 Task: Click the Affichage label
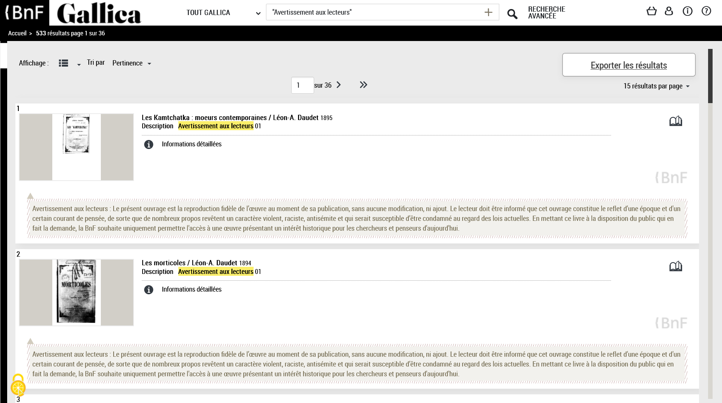pos(34,63)
